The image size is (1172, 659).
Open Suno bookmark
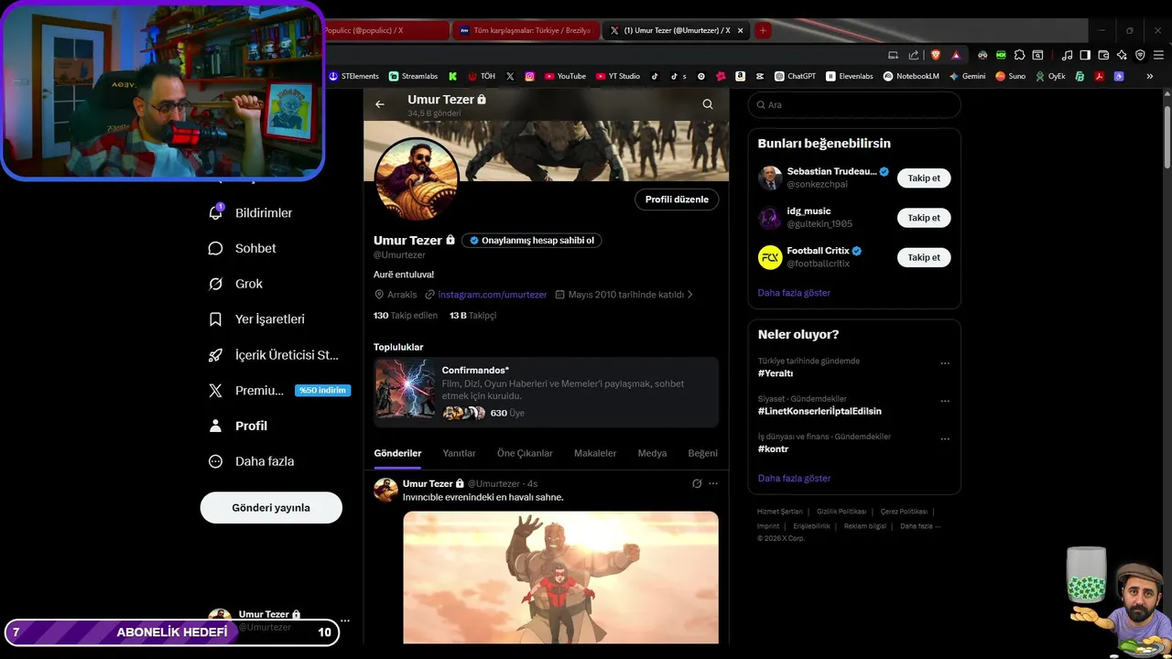point(1011,76)
